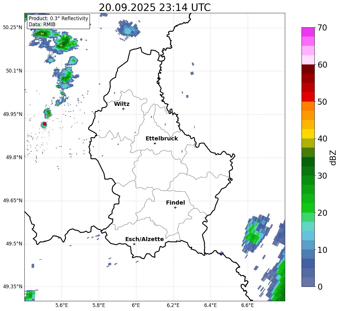This screenshot has width=340, height=311.
Task: Click the 49.35°N latitude label
Action: pos(13,287)
